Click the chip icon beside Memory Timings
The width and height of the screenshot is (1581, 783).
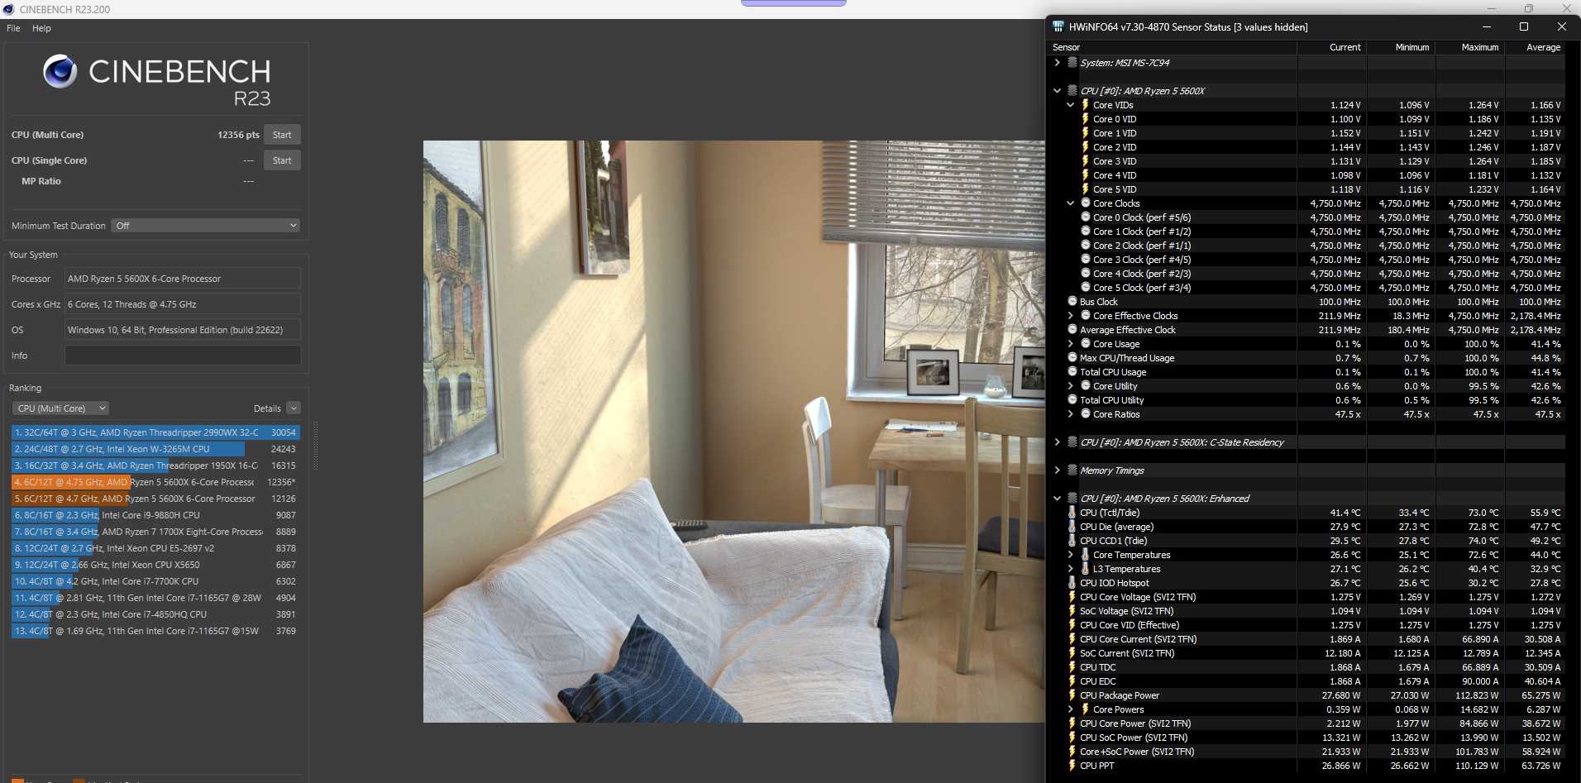pos(1072,470)
